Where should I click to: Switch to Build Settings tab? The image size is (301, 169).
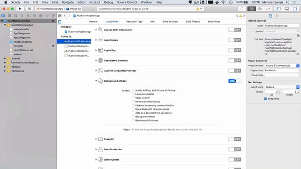point(170,22)
